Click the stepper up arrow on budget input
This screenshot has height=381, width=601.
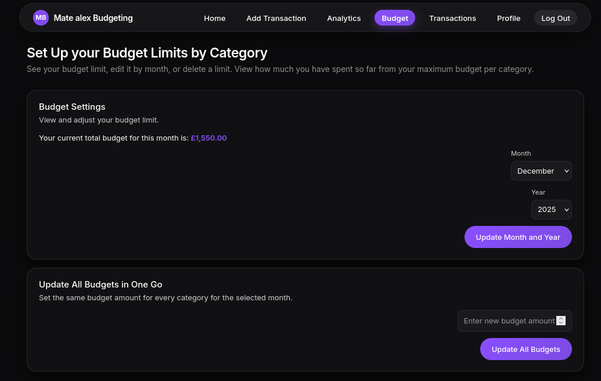tap(561, 318)
